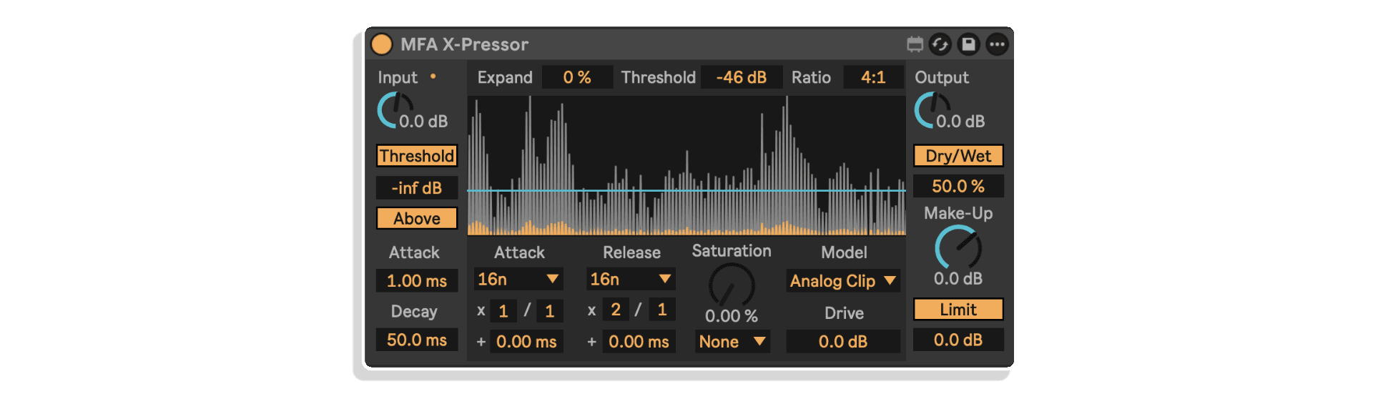Click the Make-Up gain knob
Viewport: 1373px width, 394px height.
click(x=958, y=247)
